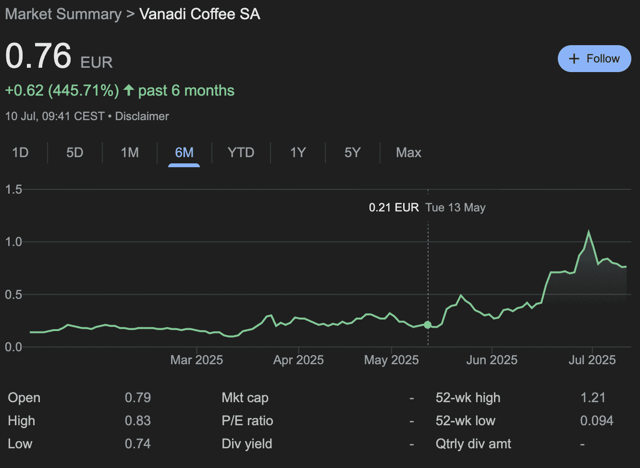Click the 52-wk high value 1.21
Image resolution: width=640 pixels, height=468 pixels.
click(x=592, y=398)
